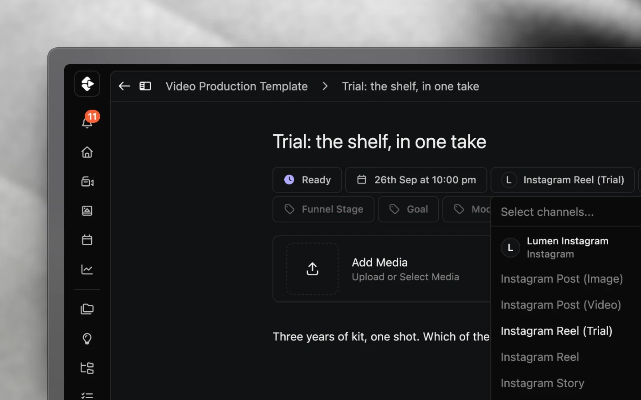Open the checklist icon at sidebar bottom
Viewport: 641px width, 400px height.
[x=87, y=395]
